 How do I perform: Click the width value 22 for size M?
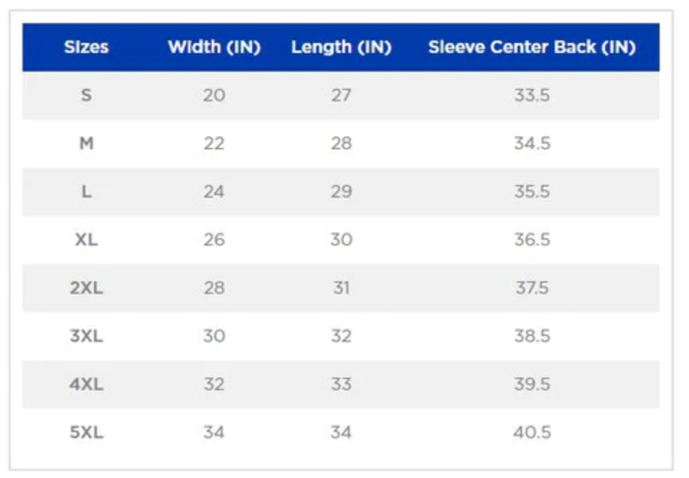point(214,144)
